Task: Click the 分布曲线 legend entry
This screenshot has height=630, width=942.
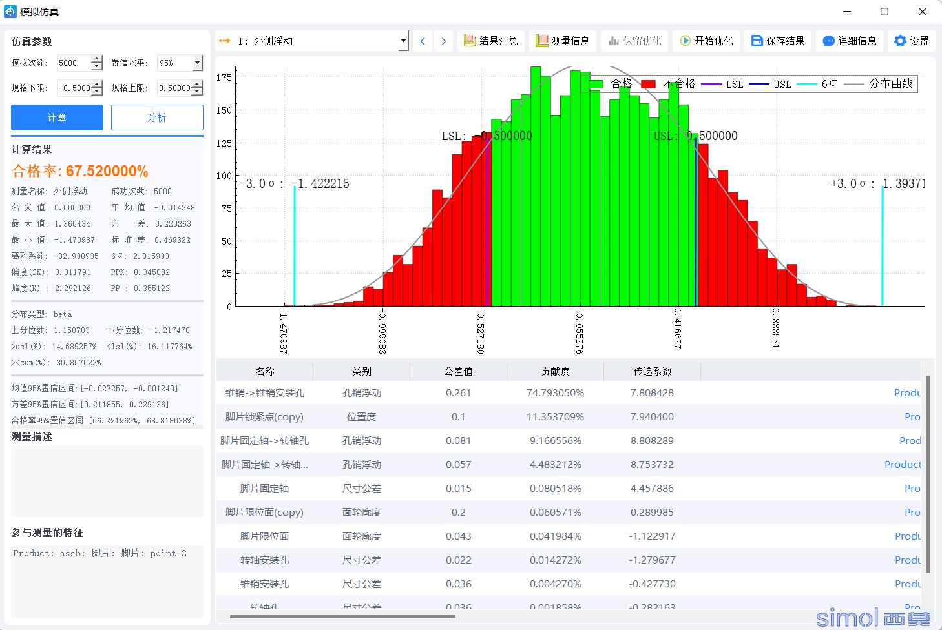Action: point(879,84)
